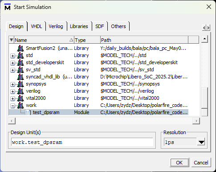Open the Libraries tab
This screenshot has width=216, height=172.
pyautogui.click(x=79, y=26)
